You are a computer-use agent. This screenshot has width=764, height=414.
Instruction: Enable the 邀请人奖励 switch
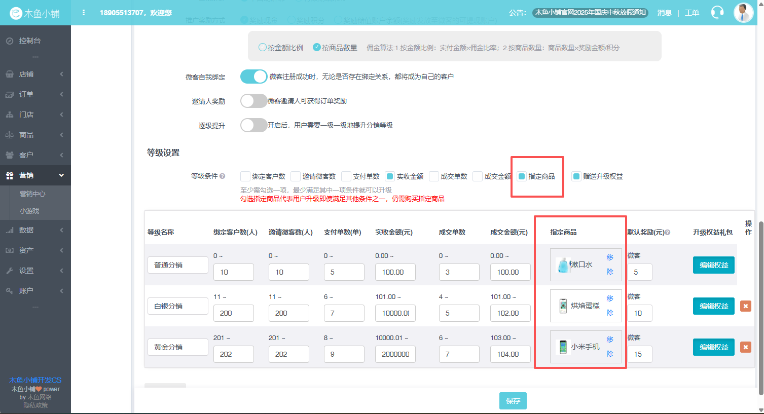(253, 101)
